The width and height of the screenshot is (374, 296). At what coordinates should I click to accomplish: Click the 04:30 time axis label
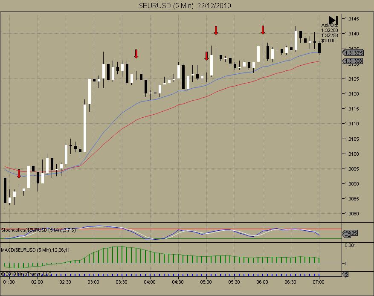(x=178, y=282)
